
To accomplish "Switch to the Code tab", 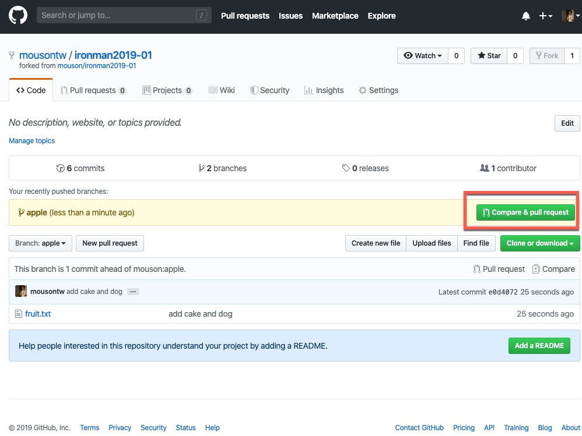I will click(31, 90).
